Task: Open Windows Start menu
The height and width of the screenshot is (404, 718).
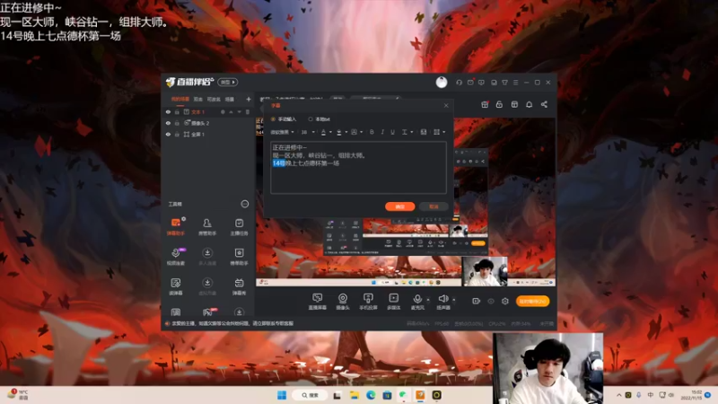Action: pos(282,395)
